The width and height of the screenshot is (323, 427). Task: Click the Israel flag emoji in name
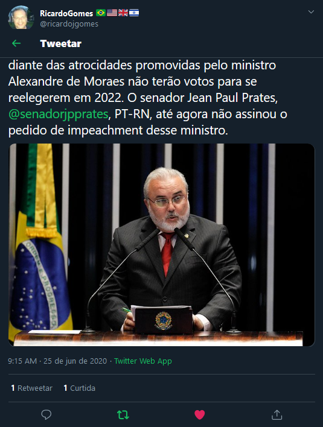134,13
